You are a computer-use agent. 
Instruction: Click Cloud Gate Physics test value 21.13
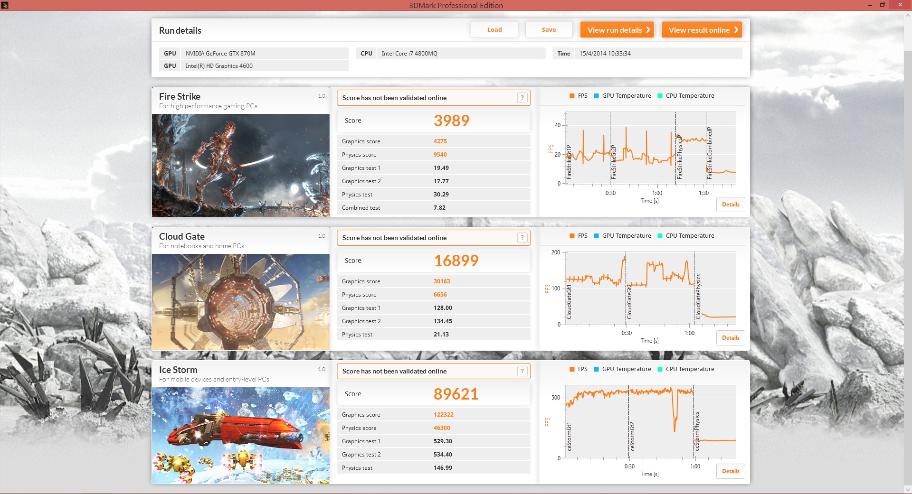pyautogui.click(x=441, y=335)
